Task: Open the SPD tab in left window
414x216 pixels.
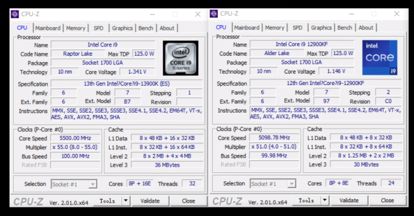Action: click(x=98, y=28)
